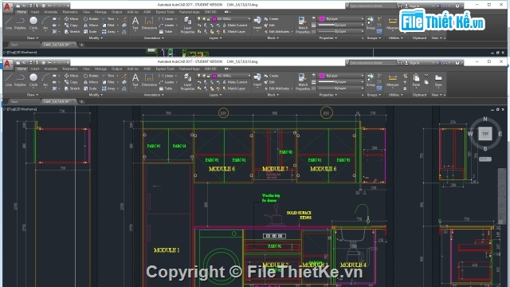Expand the Modify panel in the lower window

[x=96, y=95]
